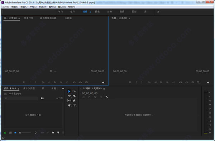Add marker in Source monitor
Viewport: 215px width, 141px height.
pyautogui.click(x=24, y=82)
